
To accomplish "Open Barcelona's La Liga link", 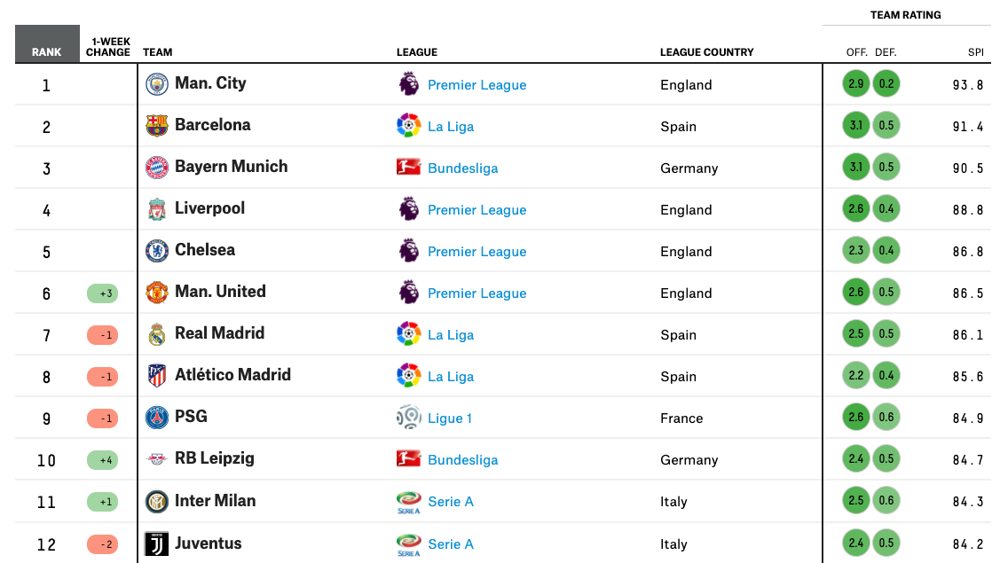I will point(451,127).
